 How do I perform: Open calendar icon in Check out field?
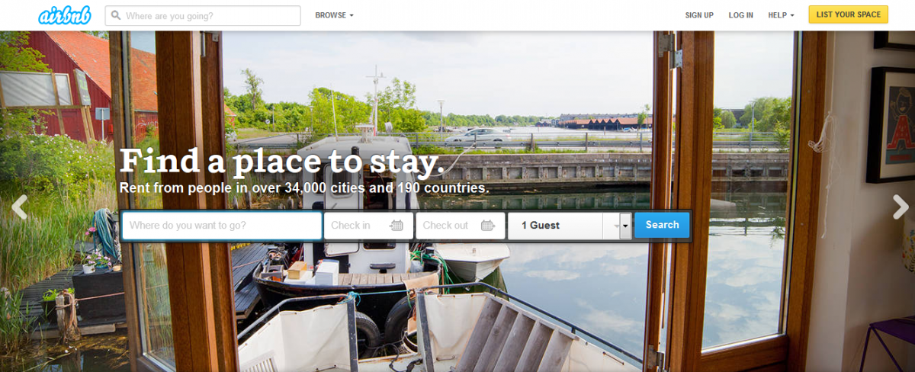click(488, 226)
